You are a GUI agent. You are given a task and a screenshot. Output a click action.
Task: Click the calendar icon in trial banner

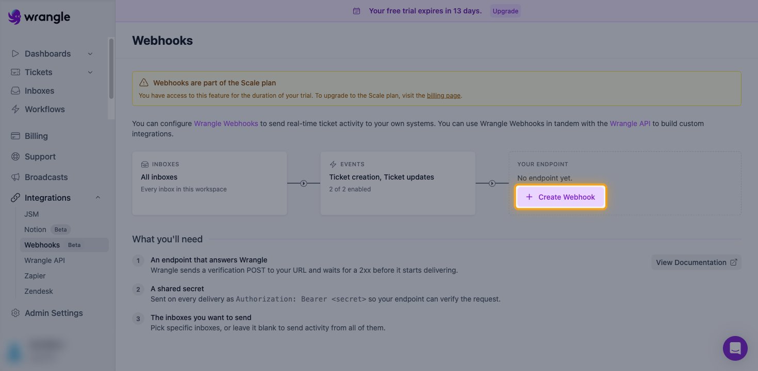tap(356, 11)
